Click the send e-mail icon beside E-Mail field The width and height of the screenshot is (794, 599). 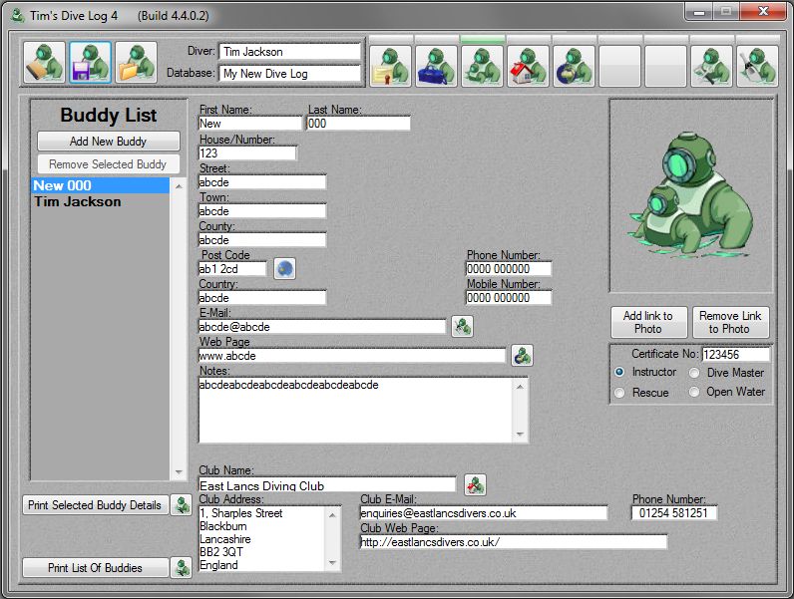(462, 326)
